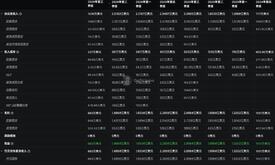
Task: Click the 1.8035亿美元 value
Action: (x=216, y=14)
